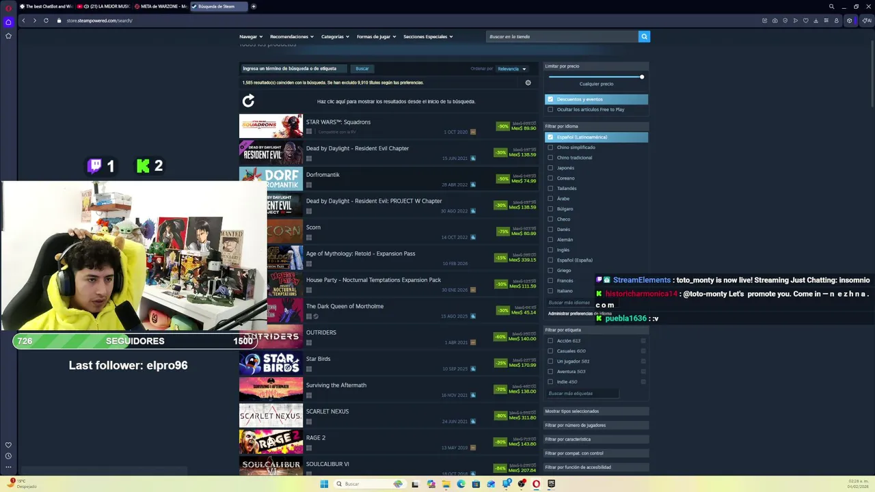Expand the Recomendaciones menu

click(292, 36)
